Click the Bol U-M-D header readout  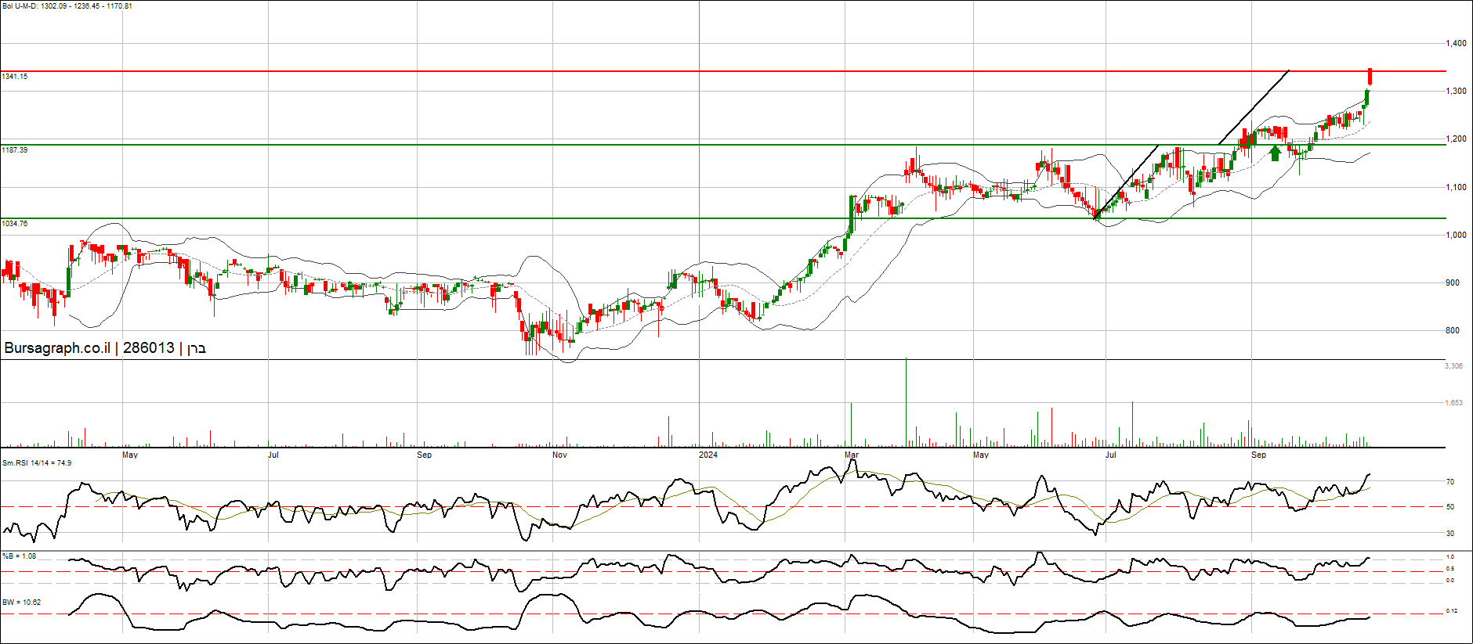tap(67, 6)
